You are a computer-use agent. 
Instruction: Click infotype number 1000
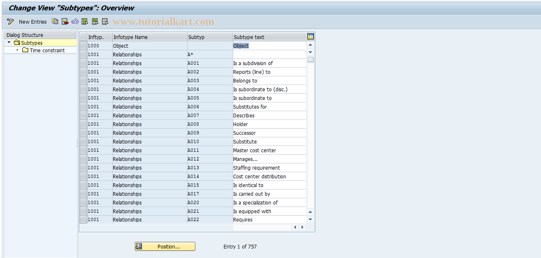93,46
